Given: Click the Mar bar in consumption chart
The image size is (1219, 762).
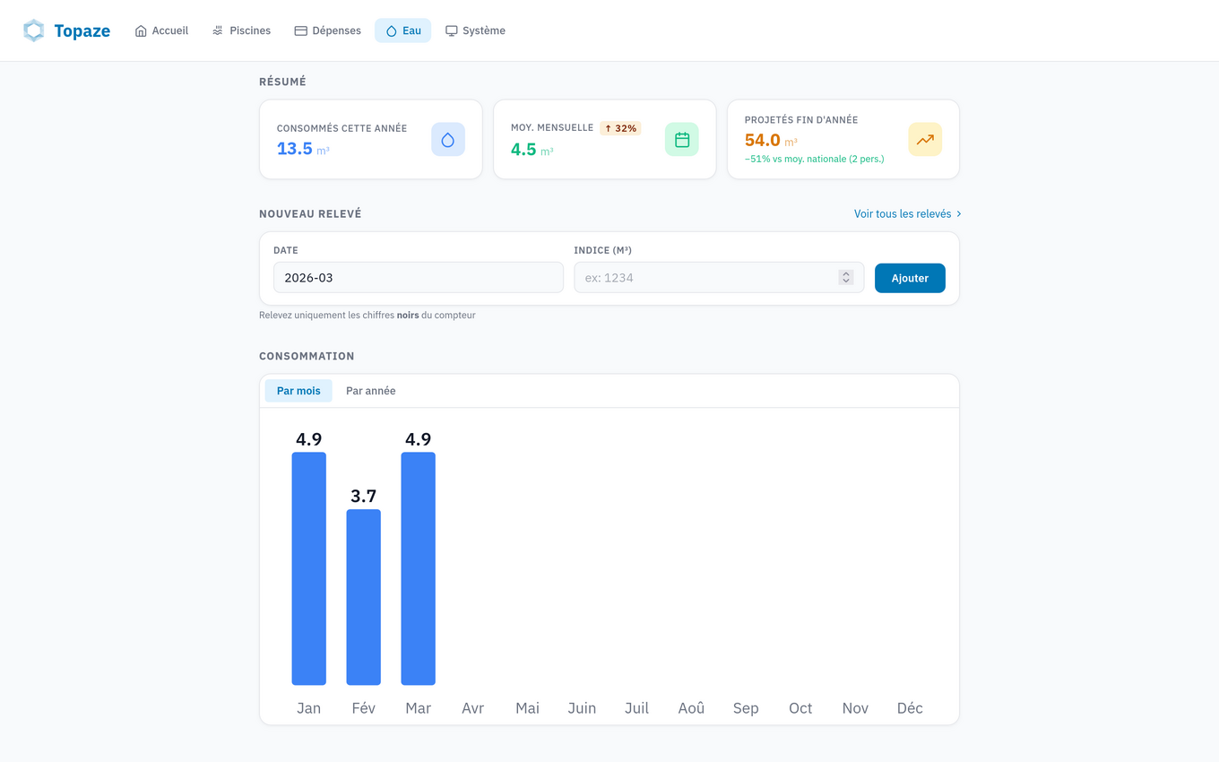Looking at the screenshot, I should coord(418,568).
